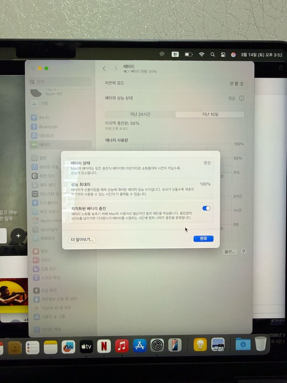This screenshot has height=383, width=287.
Task: Open the Downloads folder in the Dock
Action: 243,344
